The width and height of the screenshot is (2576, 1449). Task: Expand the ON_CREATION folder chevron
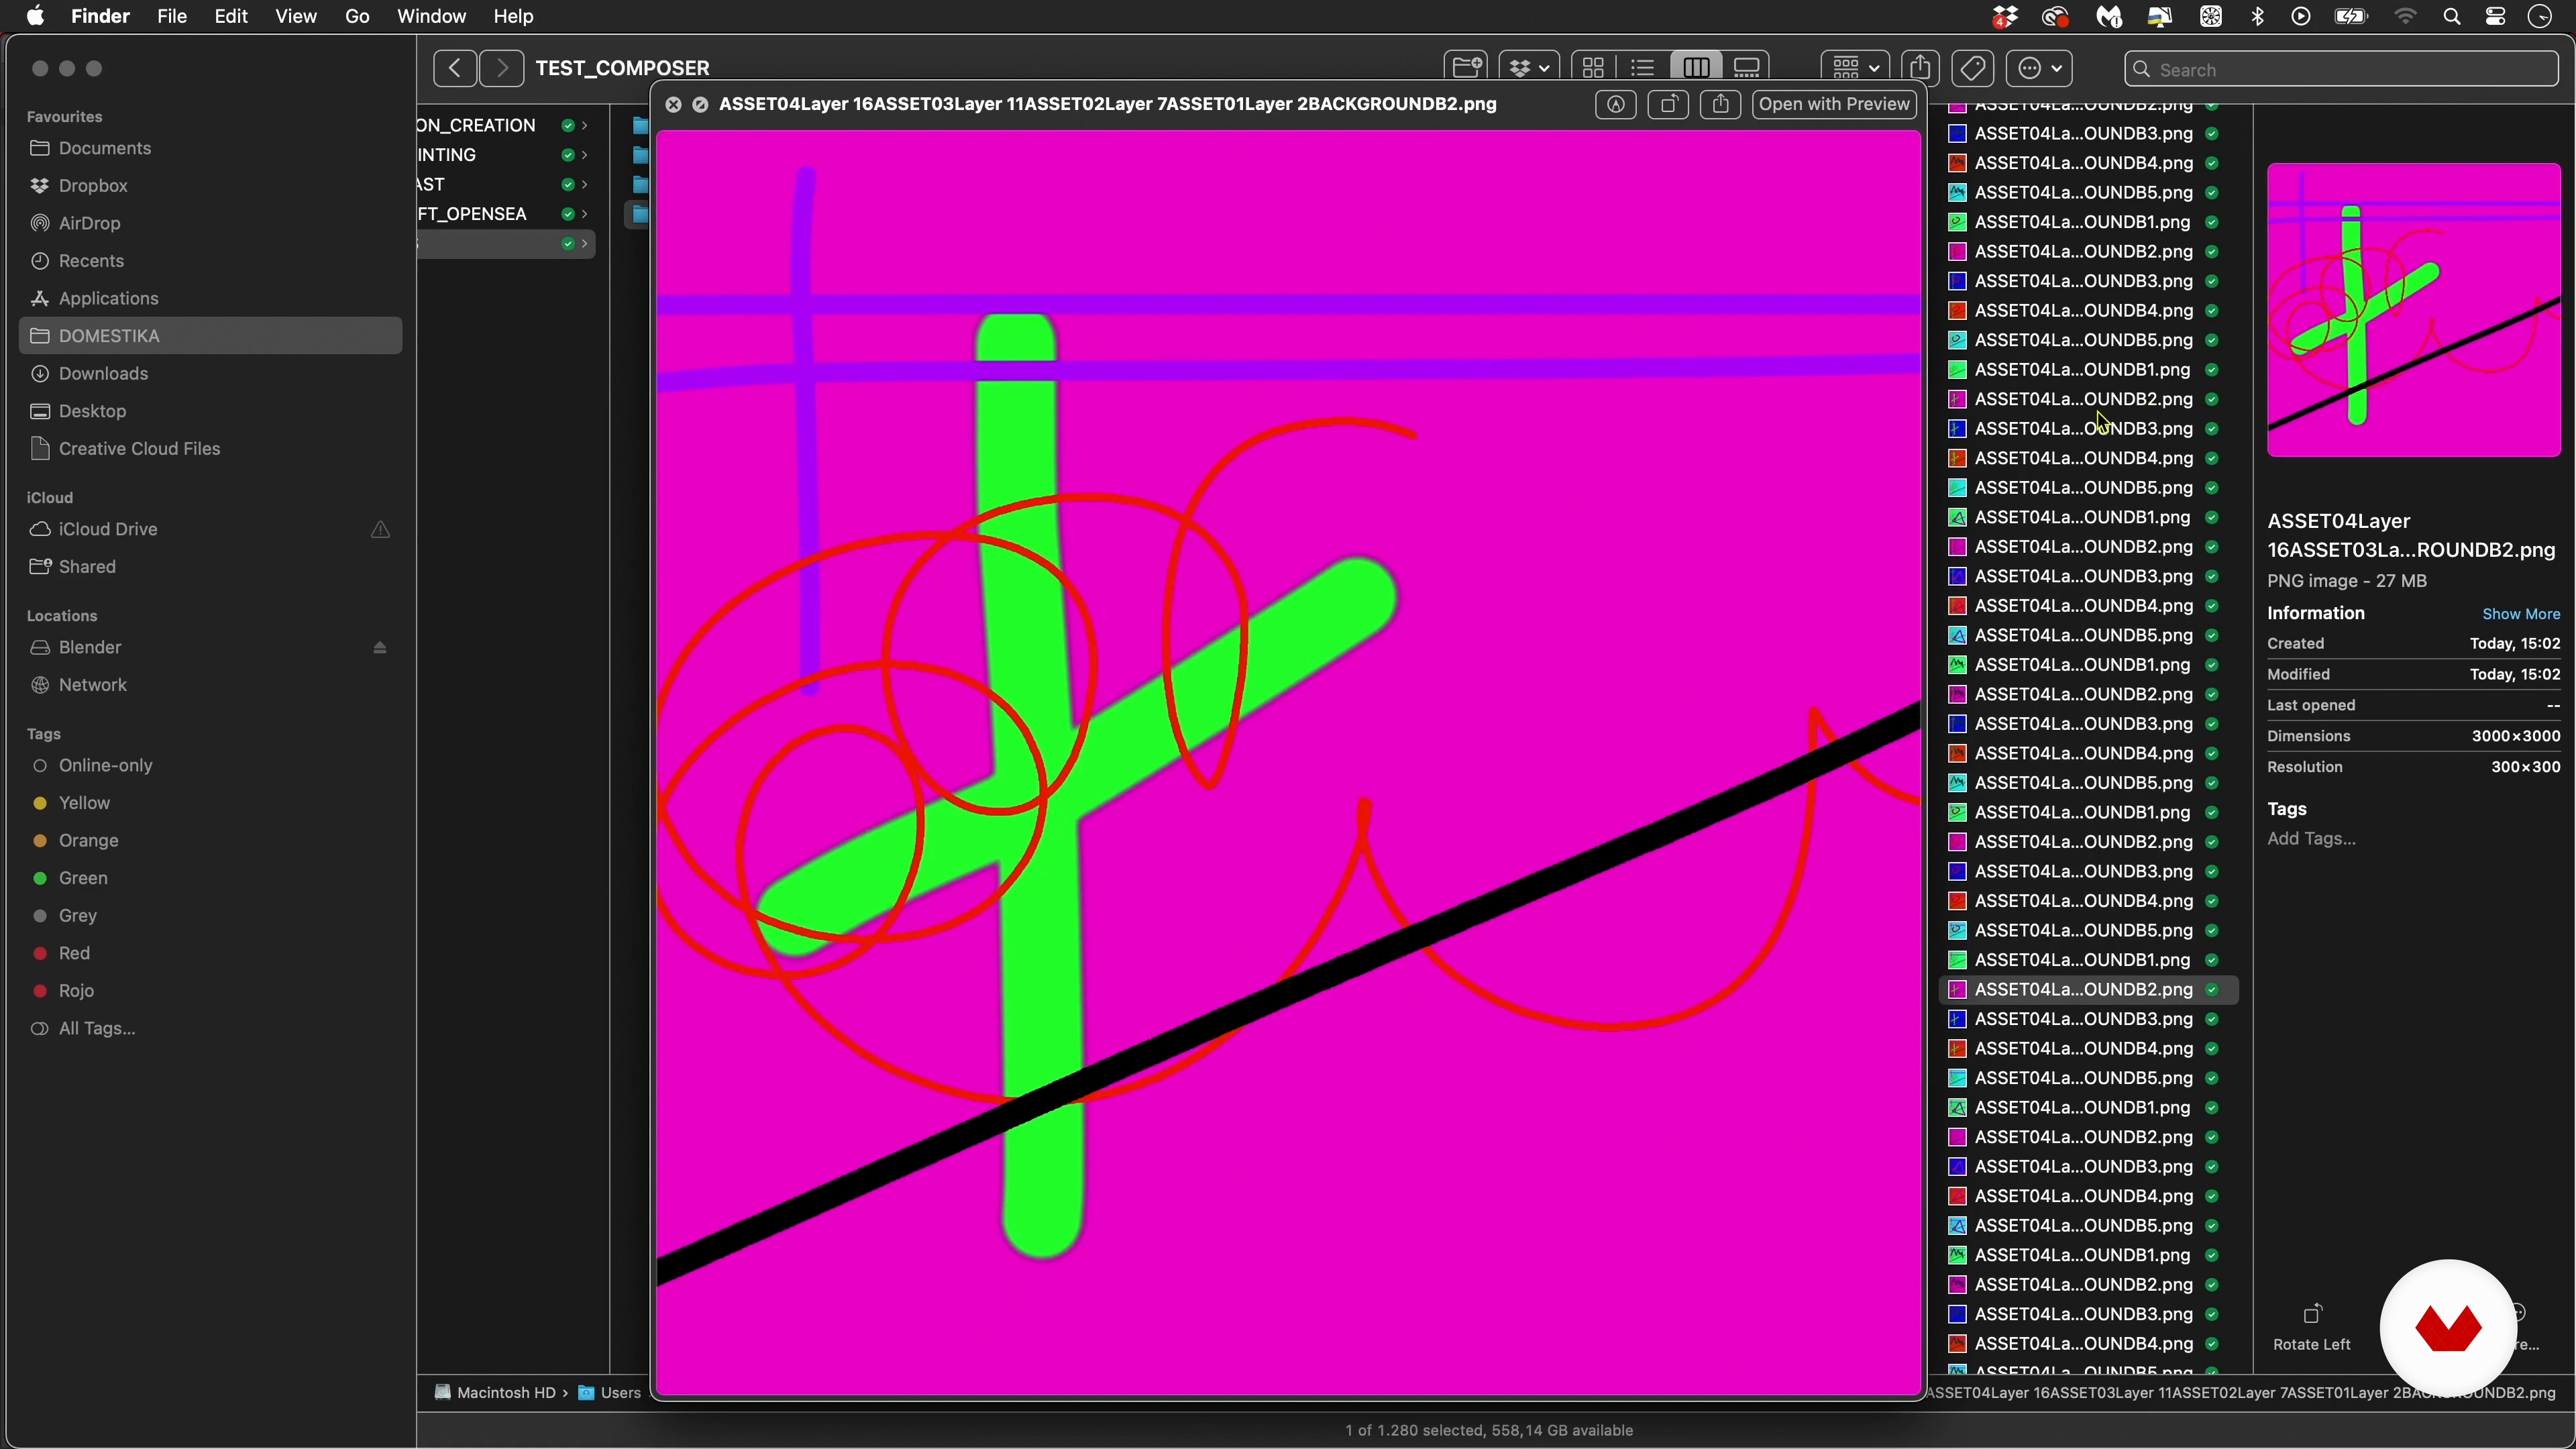584,126
